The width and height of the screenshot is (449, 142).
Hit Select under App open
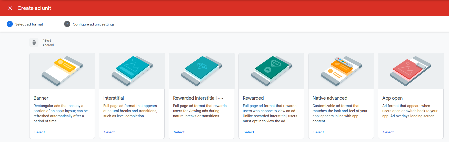click(388, 132)
